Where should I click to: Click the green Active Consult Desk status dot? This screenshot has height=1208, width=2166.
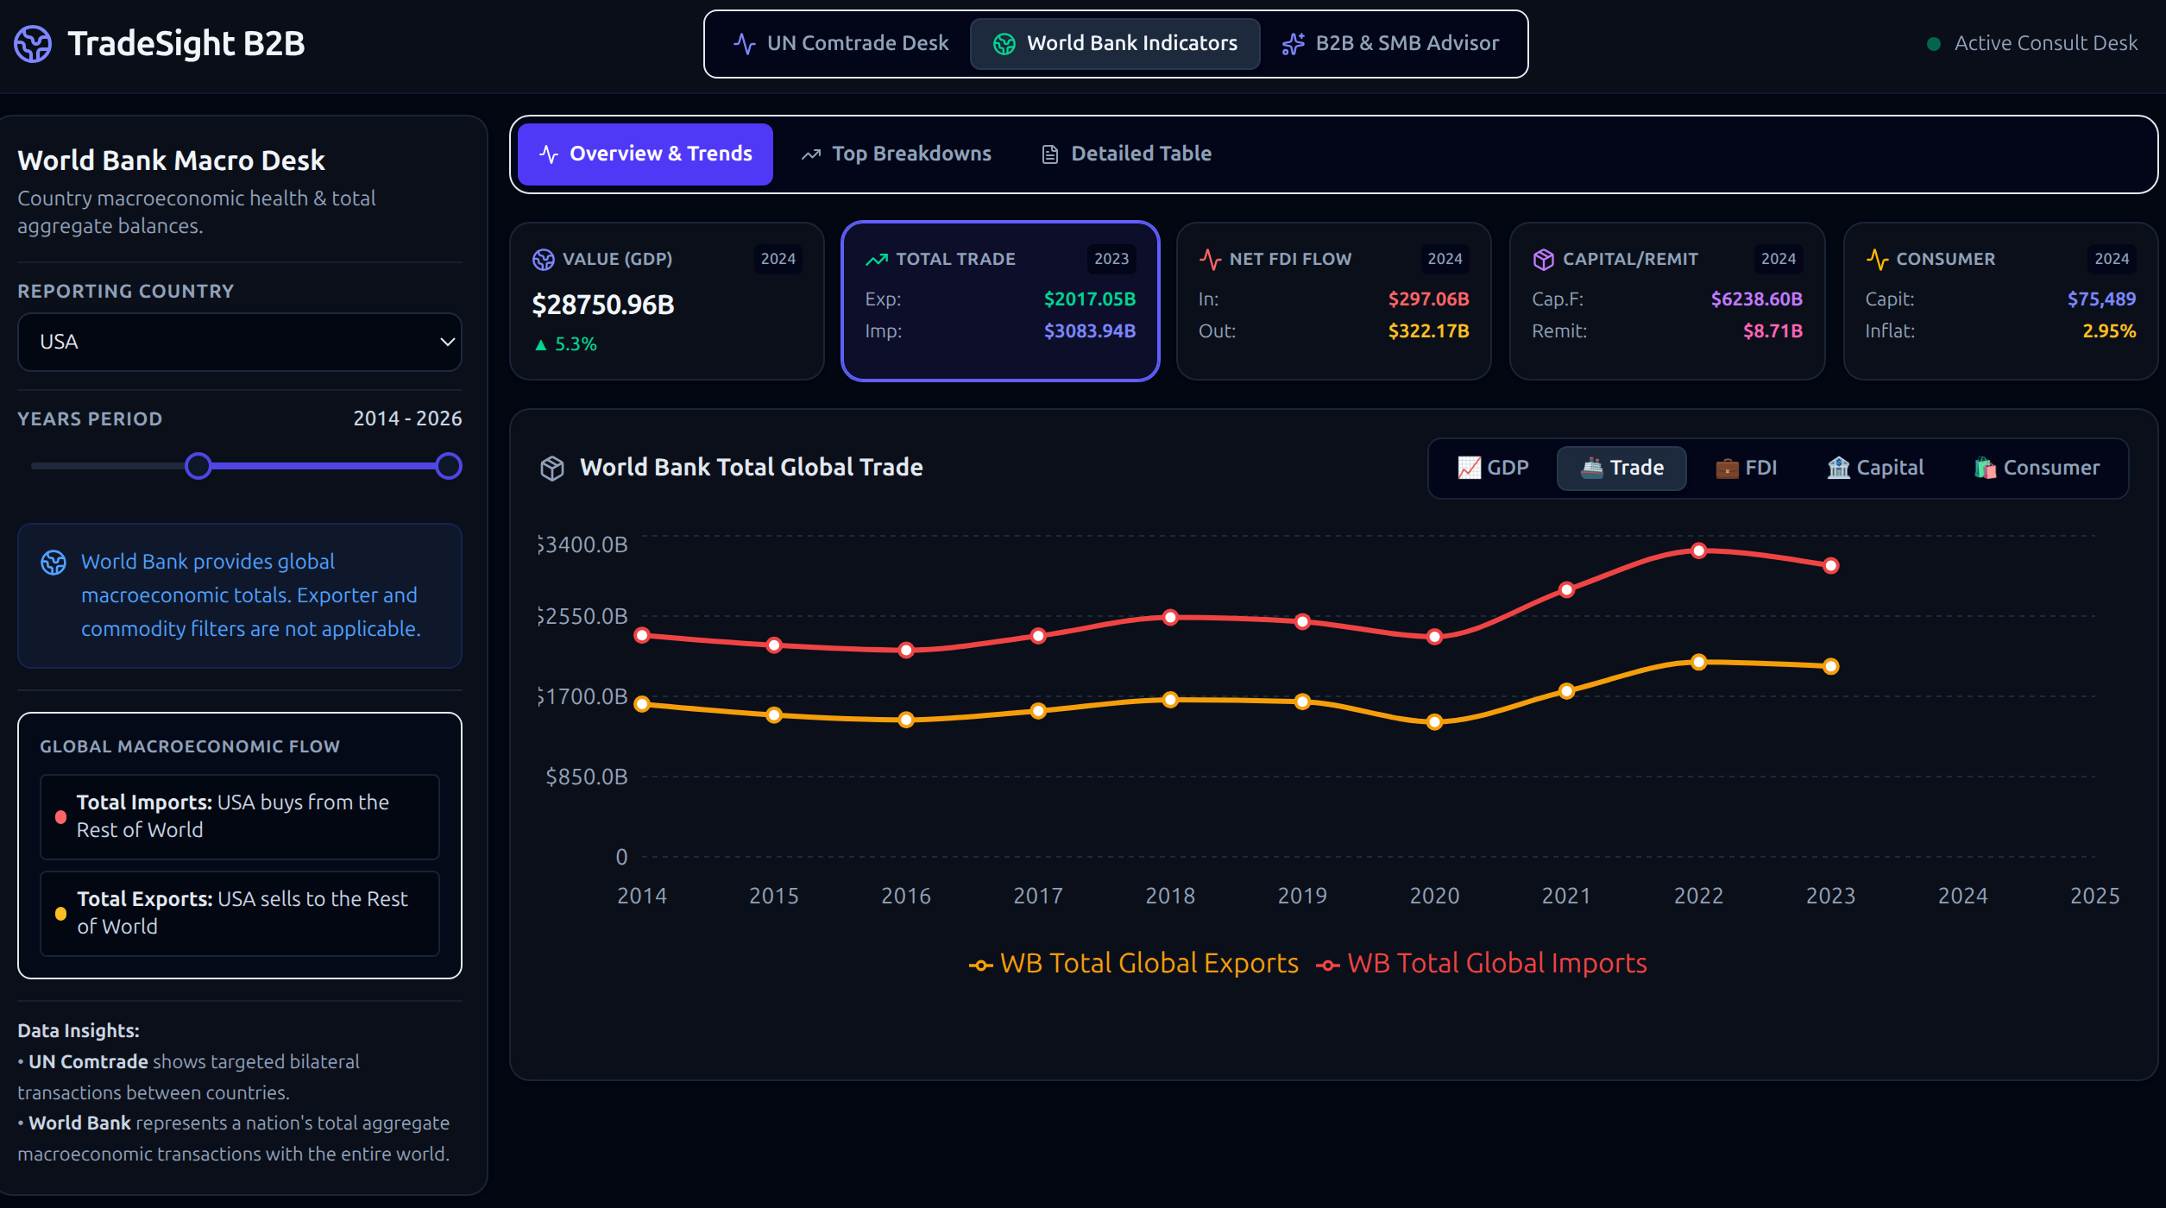pos(1934,43)
